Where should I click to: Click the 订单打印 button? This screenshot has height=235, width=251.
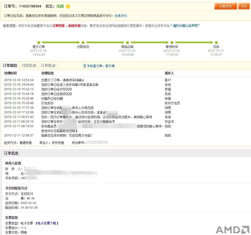[x=225, y=6]
